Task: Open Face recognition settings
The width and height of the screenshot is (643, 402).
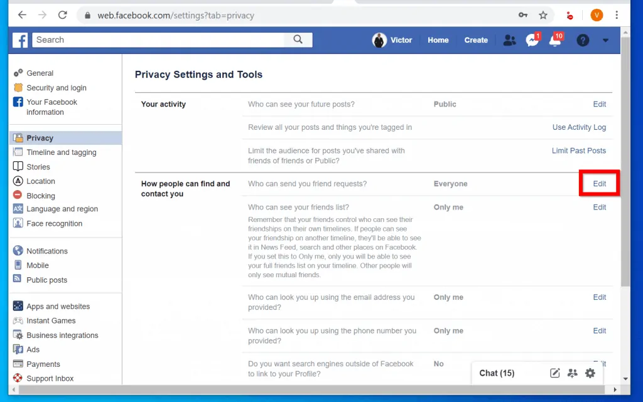Action: pyautogui.click(x=54, y=223)
